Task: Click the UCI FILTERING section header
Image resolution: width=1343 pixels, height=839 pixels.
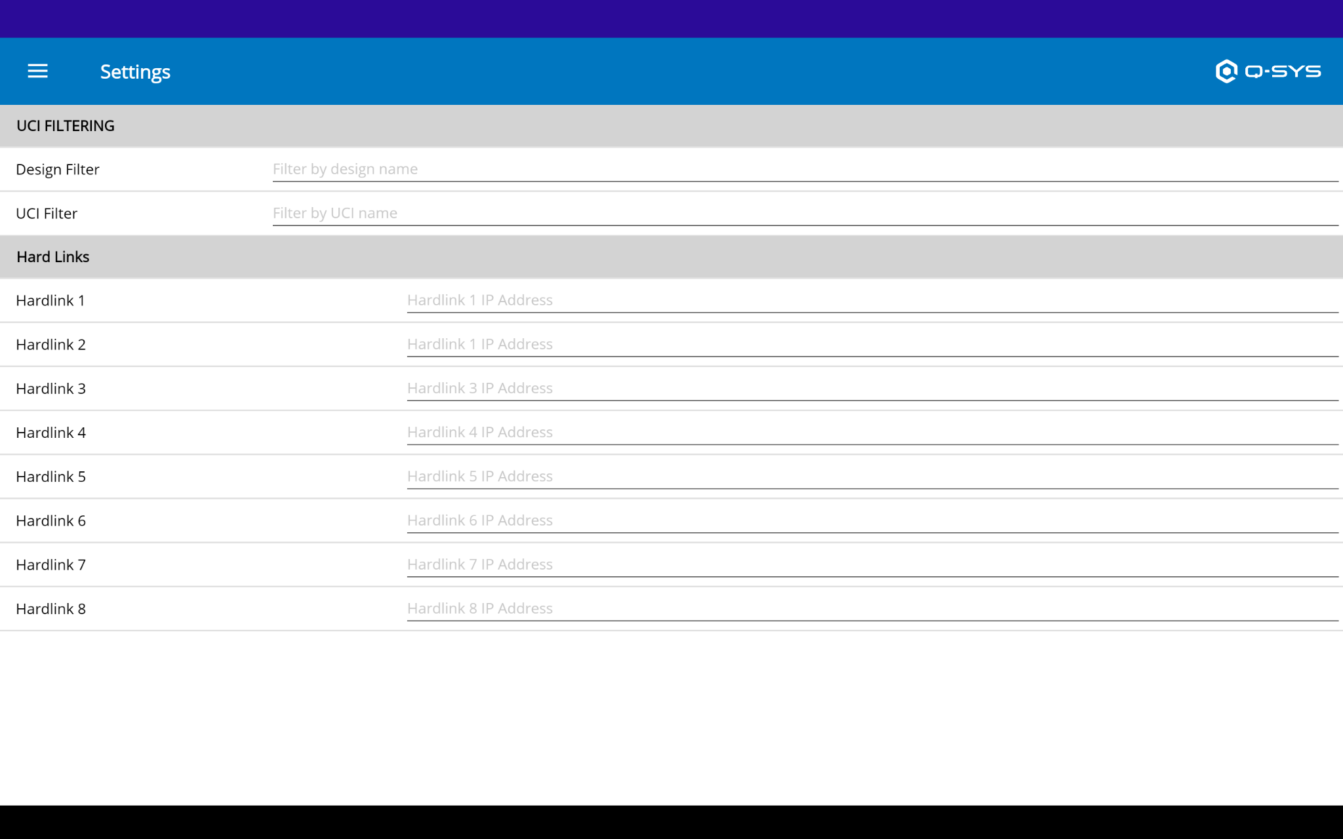Action: [66, 126]
